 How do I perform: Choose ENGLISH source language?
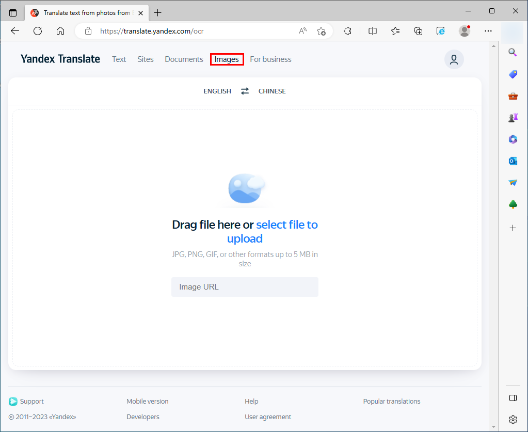point(217,91)
